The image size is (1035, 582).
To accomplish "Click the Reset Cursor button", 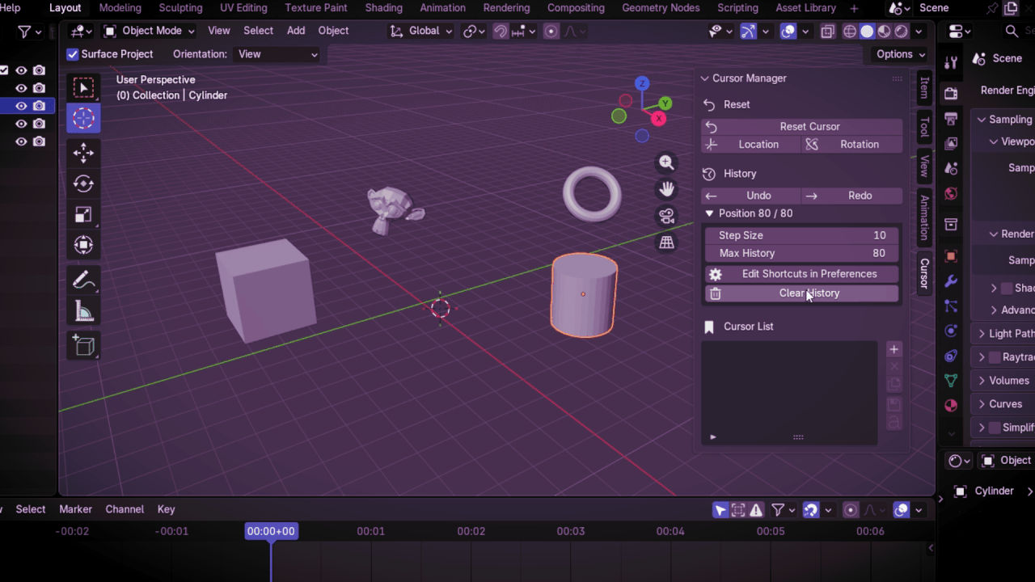I will click(801, 126).
